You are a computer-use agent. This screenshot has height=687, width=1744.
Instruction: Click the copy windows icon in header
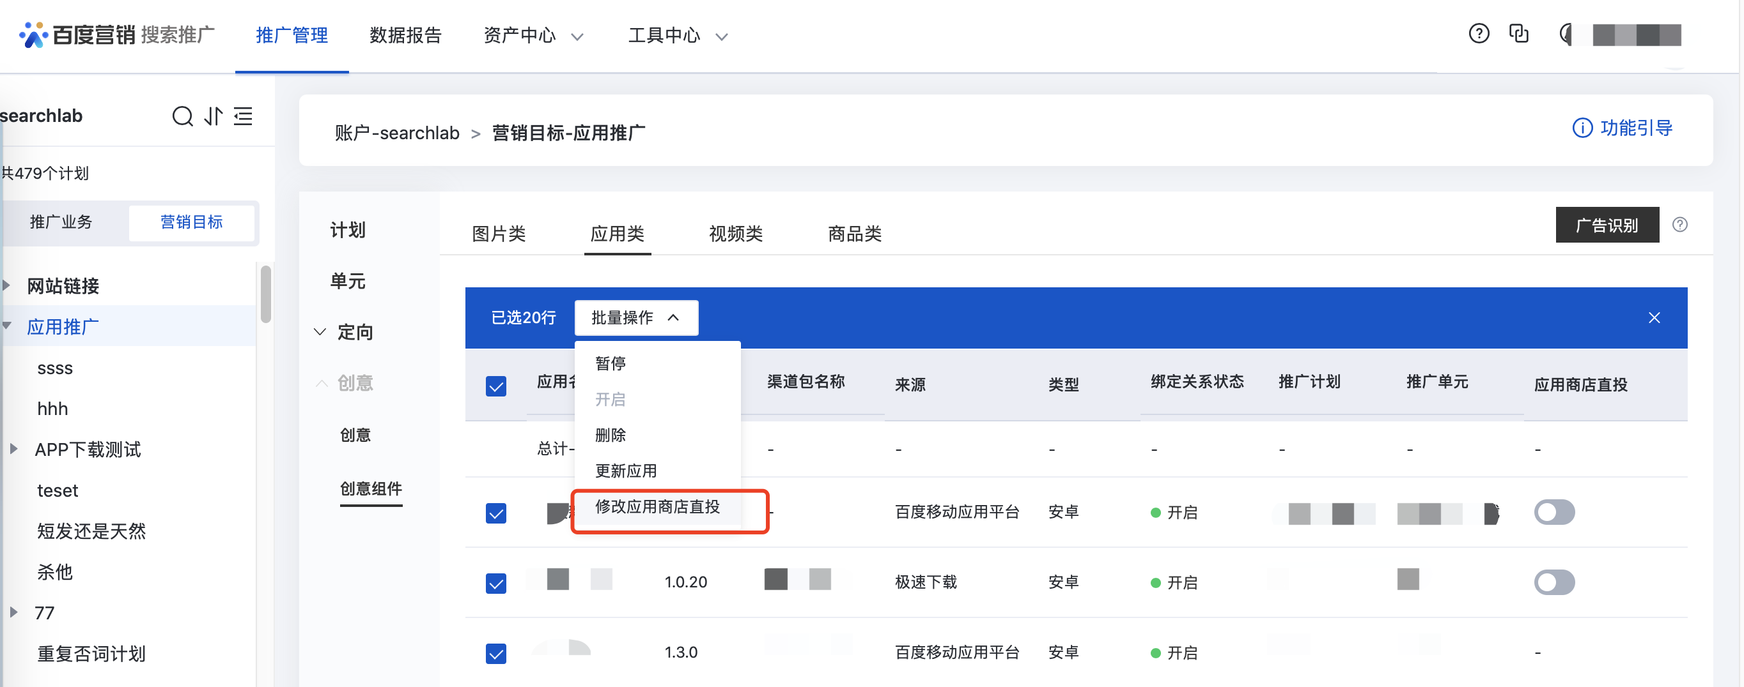tap(1518, 34)
